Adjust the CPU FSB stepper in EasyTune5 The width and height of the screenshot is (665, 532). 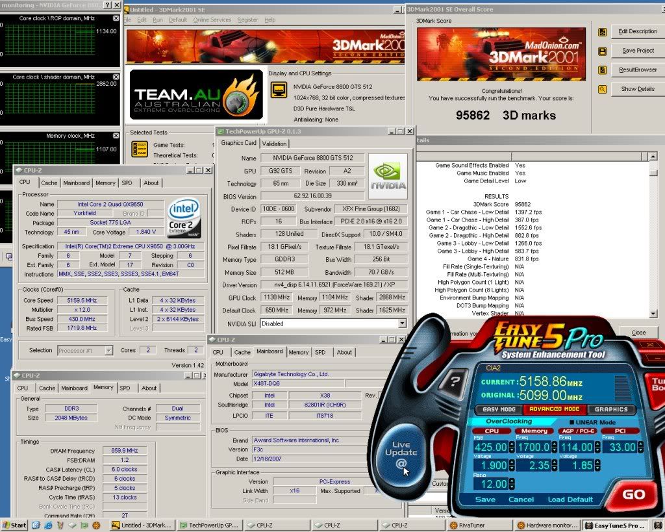point(512,447)
